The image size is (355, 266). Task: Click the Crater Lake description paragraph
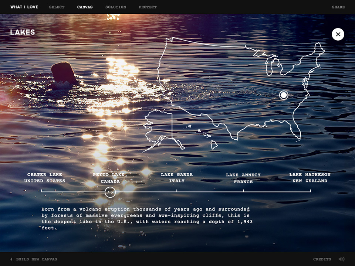tap(147, 218)
